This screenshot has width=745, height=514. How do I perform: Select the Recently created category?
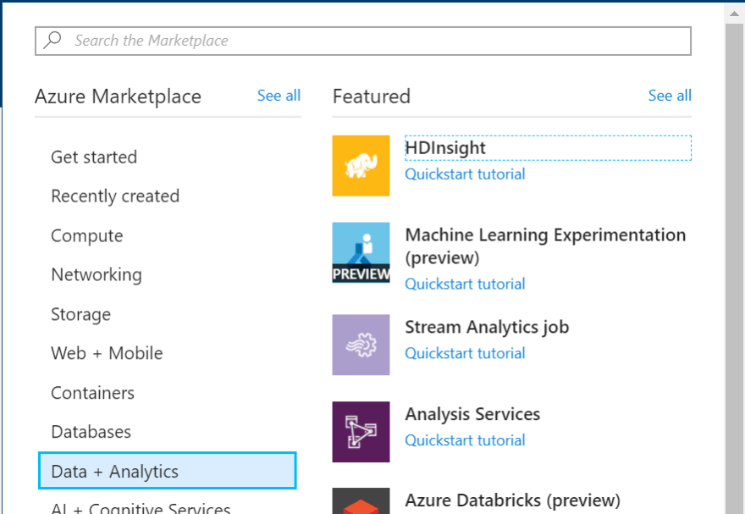click(x=115, y=196)
